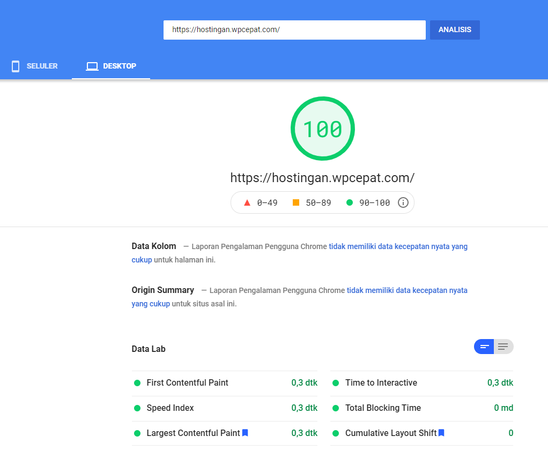Select the DESKTOP tab
548x451 pixels.
coord(112,66)
